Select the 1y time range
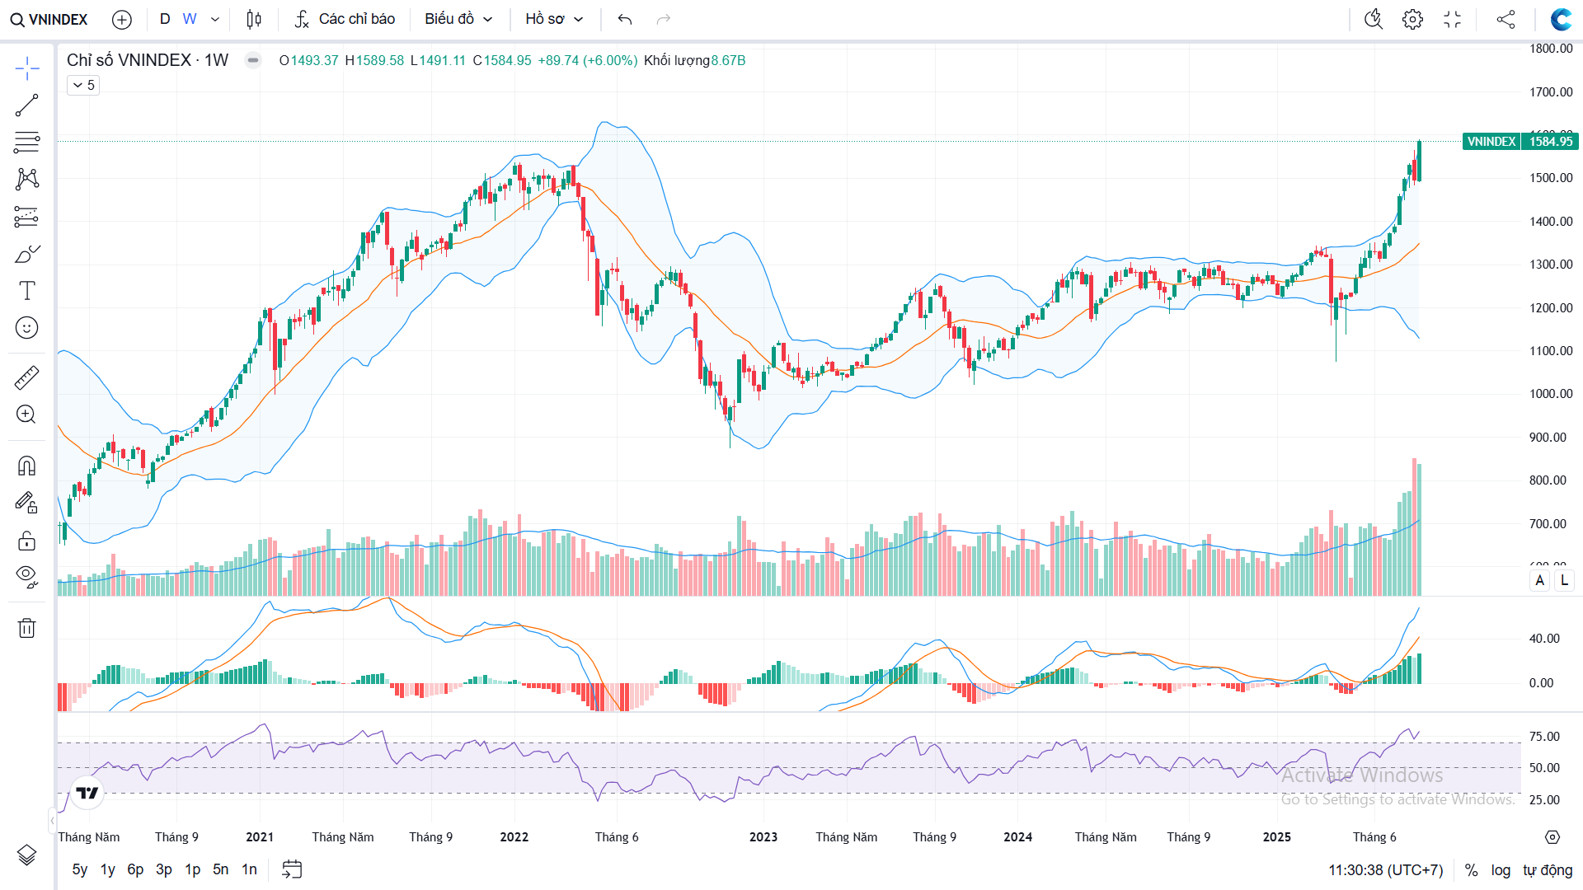 (x=108, y=869)
